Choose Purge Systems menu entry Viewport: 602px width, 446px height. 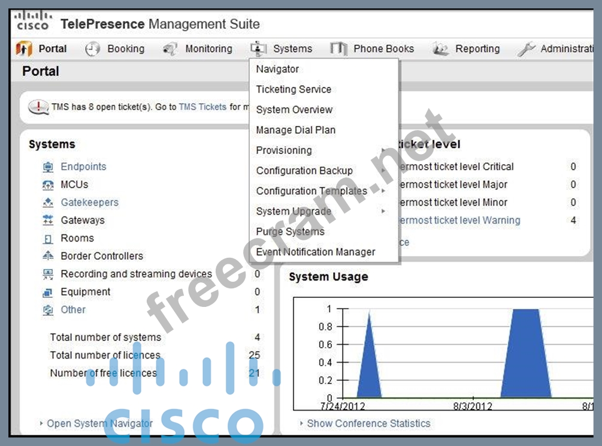(x=290, y=232)
